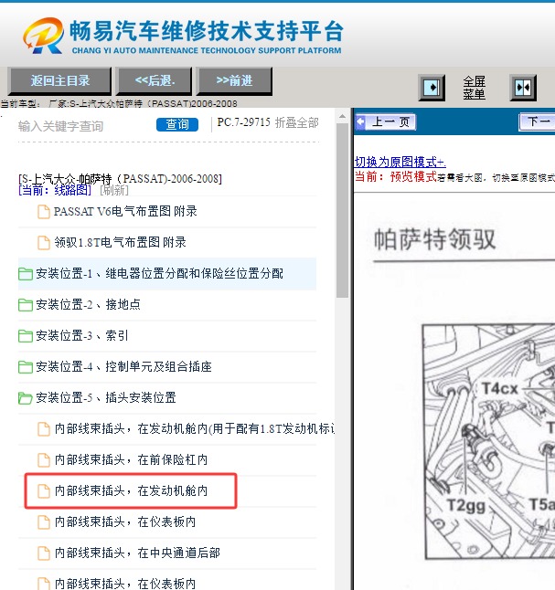Return to main directory with 返回主目录
Viewport: 555px width, 590px height.
click(x=60, y=80)
